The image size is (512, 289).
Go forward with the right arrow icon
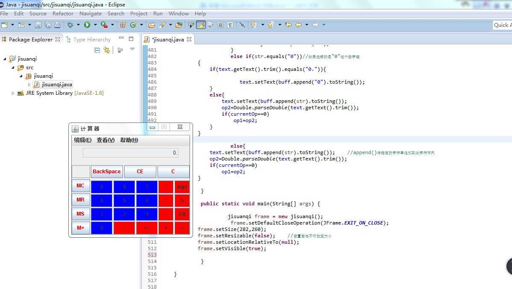[315, 25]
